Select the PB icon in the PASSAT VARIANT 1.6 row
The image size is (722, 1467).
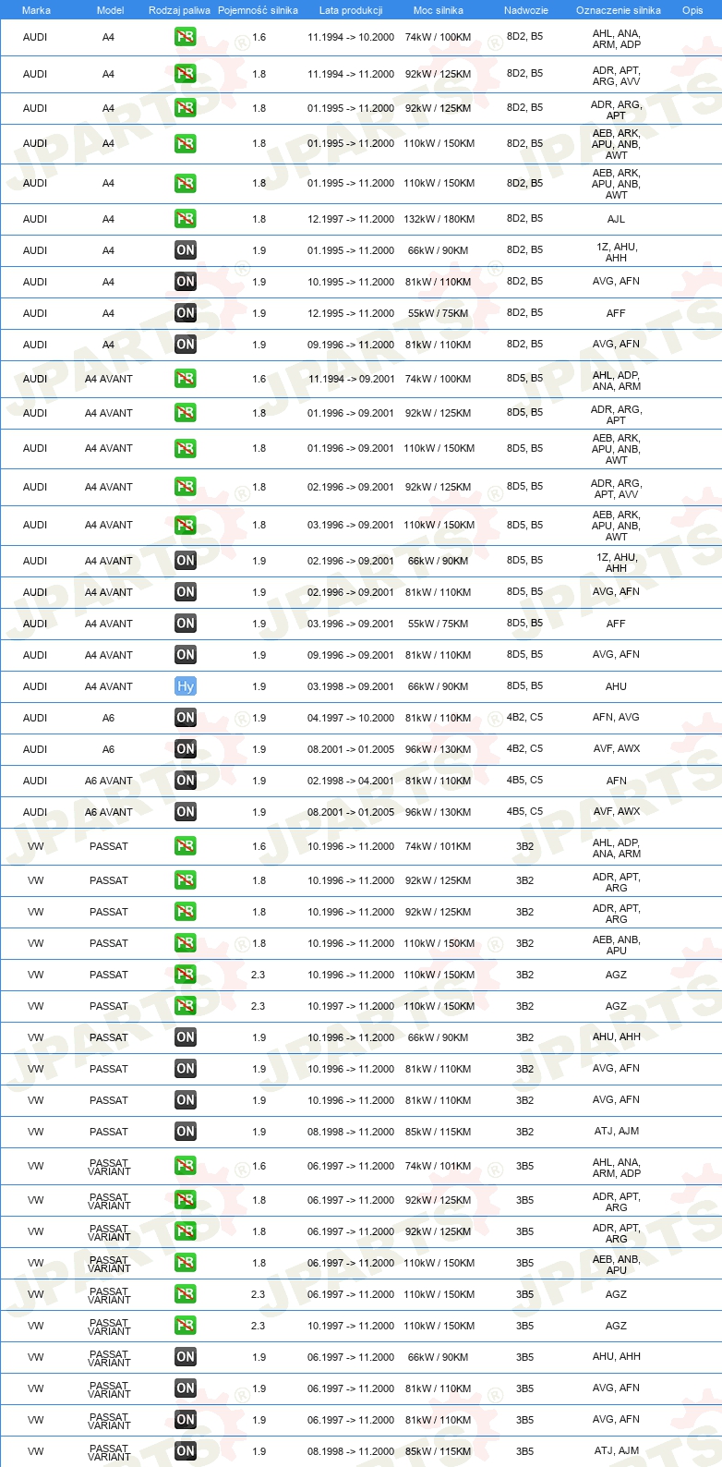click(186, 1166)
